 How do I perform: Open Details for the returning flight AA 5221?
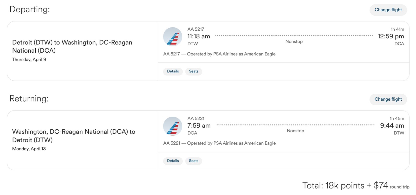pos(173,161)
